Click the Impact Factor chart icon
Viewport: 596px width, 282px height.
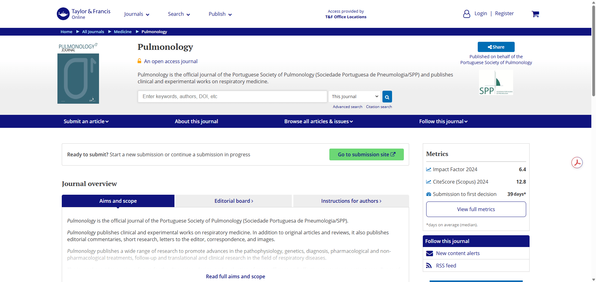coord(429,169)
